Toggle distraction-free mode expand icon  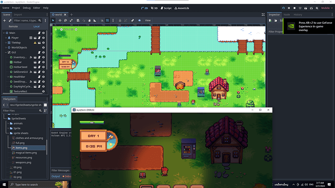(263, 15)
